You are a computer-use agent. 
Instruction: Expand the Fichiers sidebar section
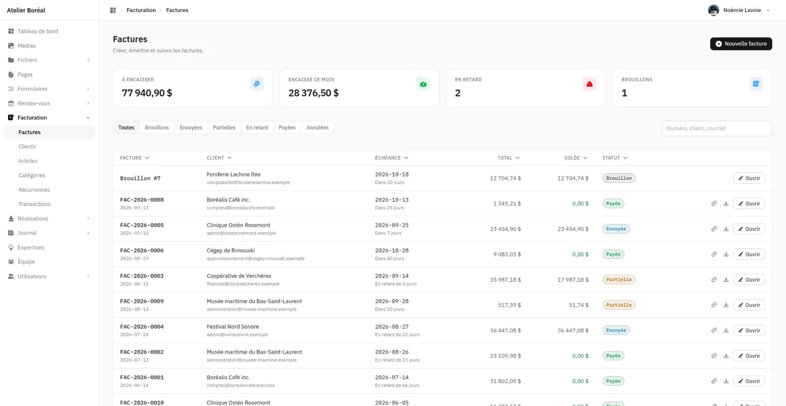coord(88,60)
